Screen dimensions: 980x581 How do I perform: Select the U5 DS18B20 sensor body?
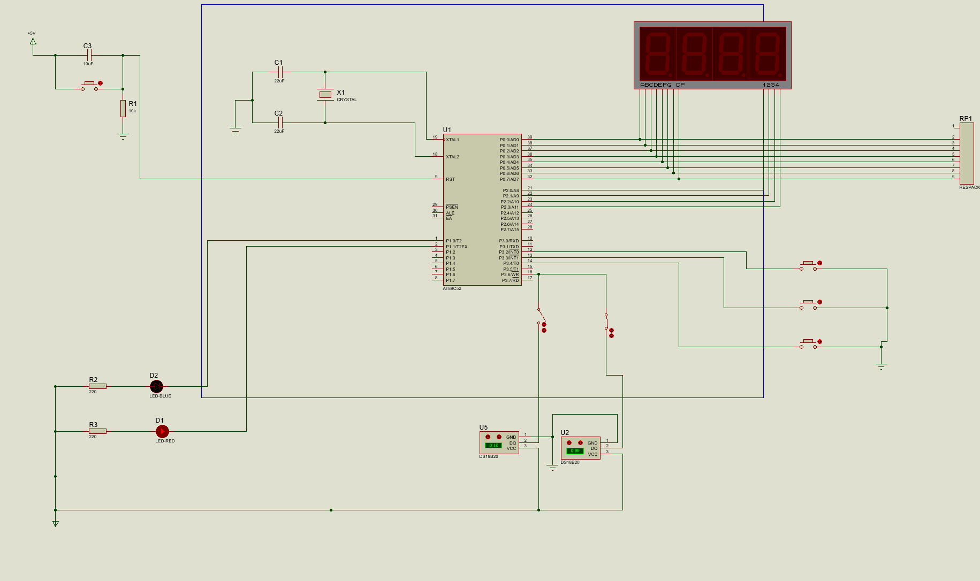click(499, 443)
